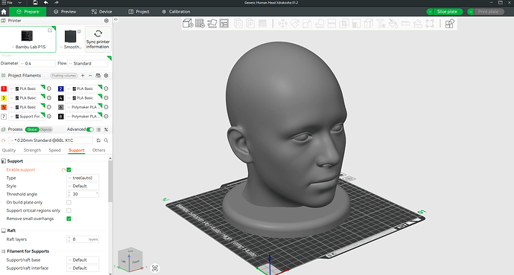Image resolution: width=514 pixels, height=275 pixels.
Task: Switch to the Preview tab
Action: click(65, 11)
